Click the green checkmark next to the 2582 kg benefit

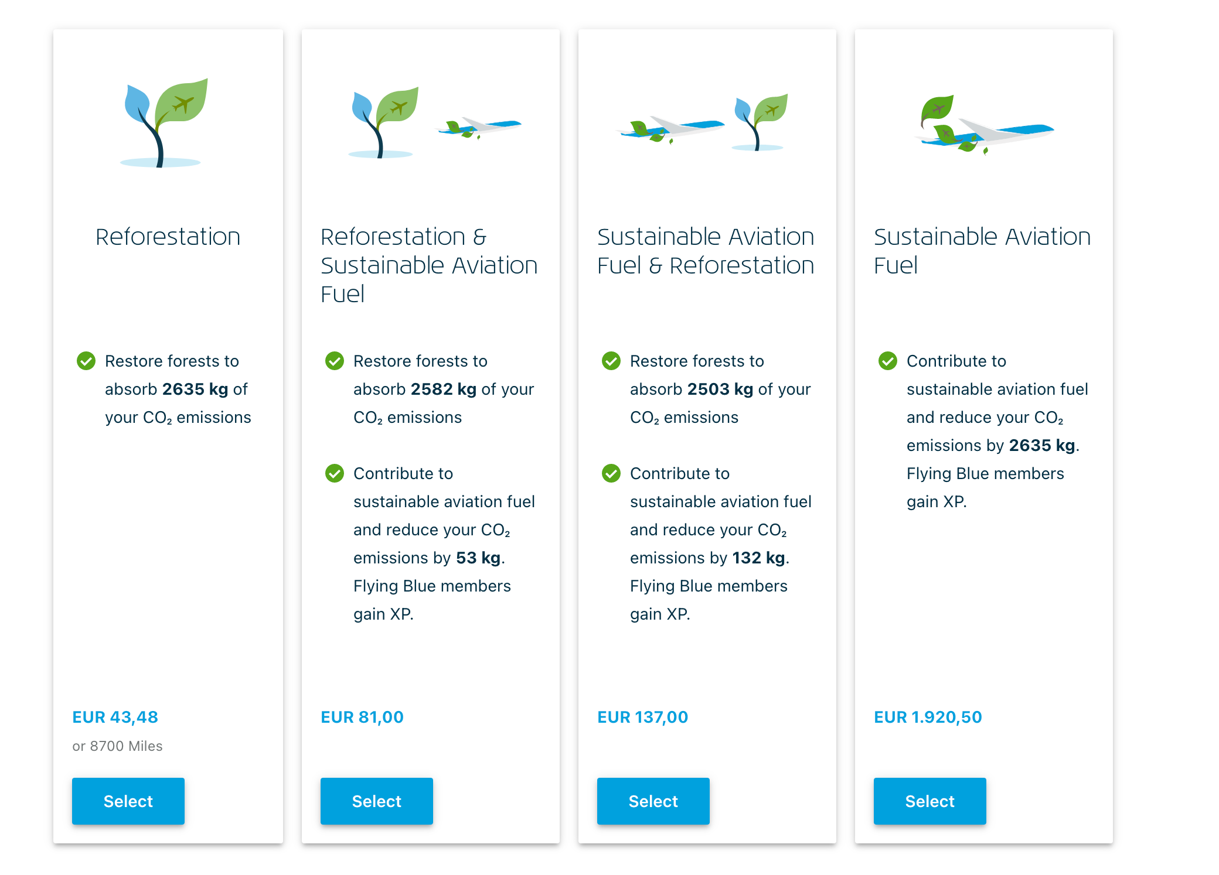pyautogui.click(x=335, y=361)
